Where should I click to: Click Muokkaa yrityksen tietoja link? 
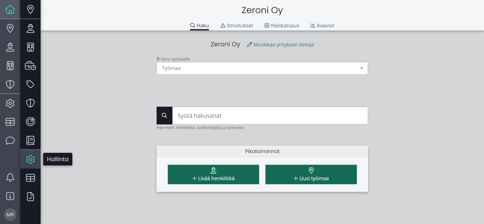tap(280, 45)
